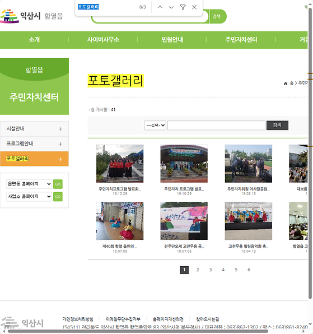
Task: Click the dark 검색 button
Action: coord(277,126)
